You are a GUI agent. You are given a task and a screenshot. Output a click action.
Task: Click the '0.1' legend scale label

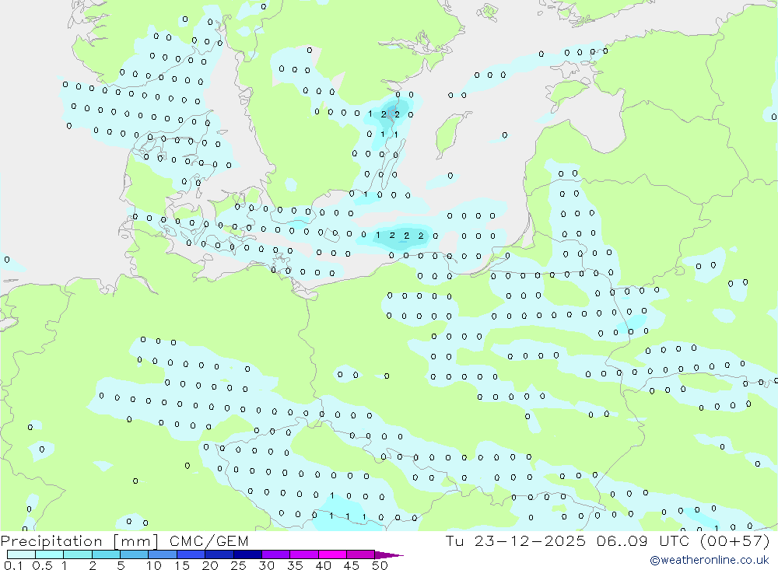[13, 565]
